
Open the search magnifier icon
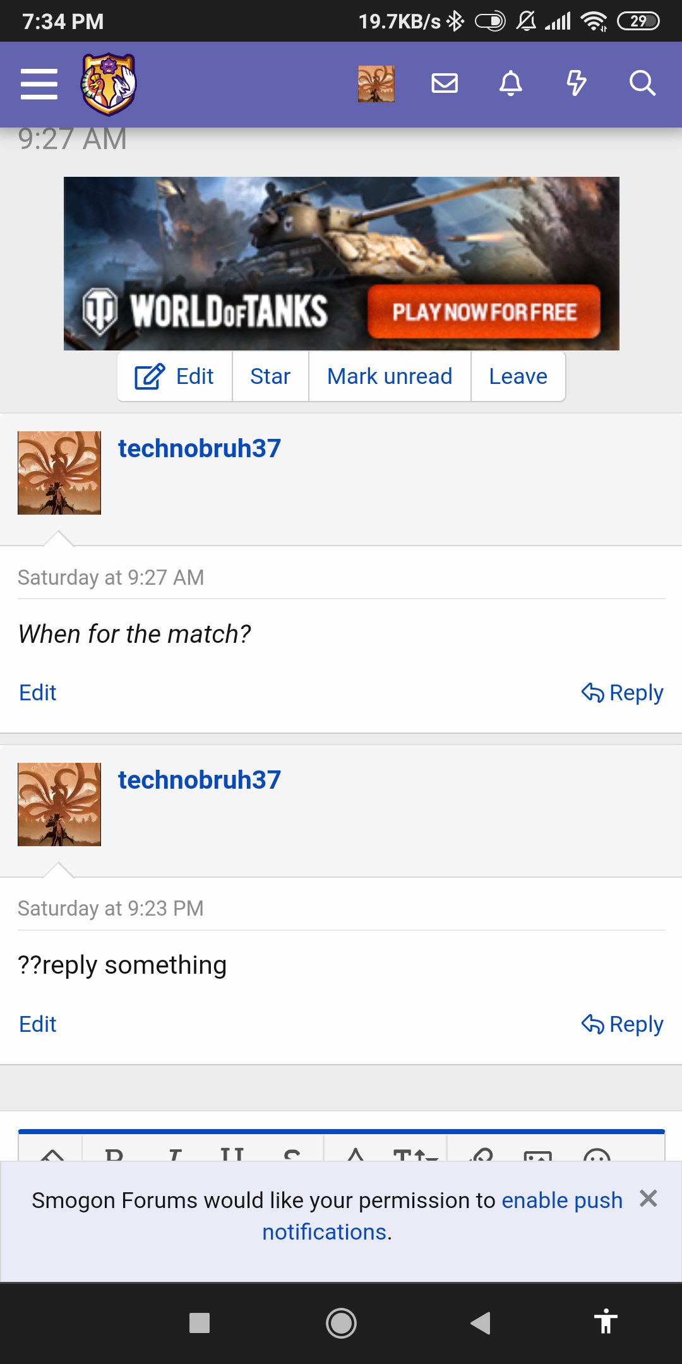click(642, 83)
